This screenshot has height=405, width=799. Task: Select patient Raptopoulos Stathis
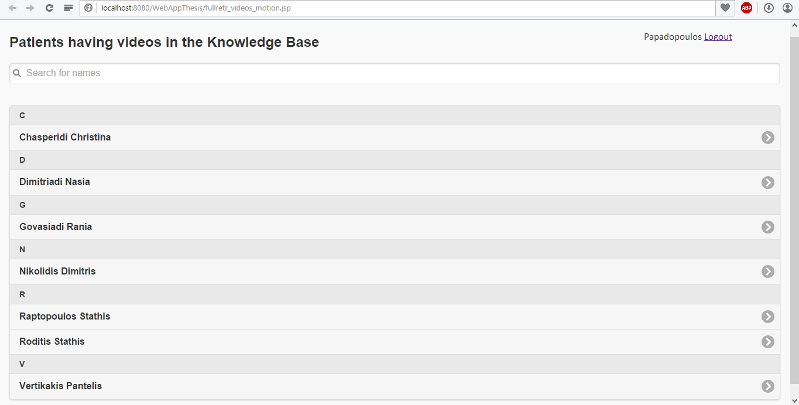click(x=395, y=317)
